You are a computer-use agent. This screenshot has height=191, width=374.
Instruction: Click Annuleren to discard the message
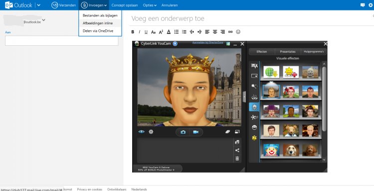click(x=170, y=5)
